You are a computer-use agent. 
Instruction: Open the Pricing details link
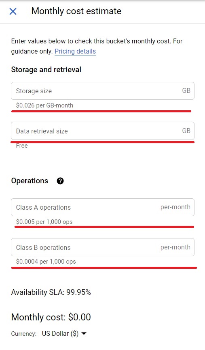75,52
